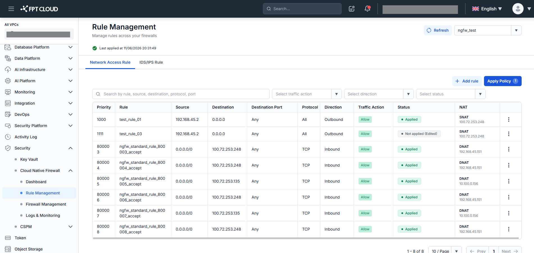Open the notifications bell icon

coord(367,9)
